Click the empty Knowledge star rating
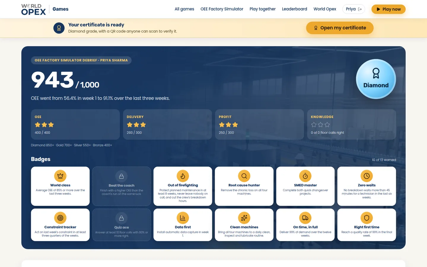427x267 pixels. [320, 125]
